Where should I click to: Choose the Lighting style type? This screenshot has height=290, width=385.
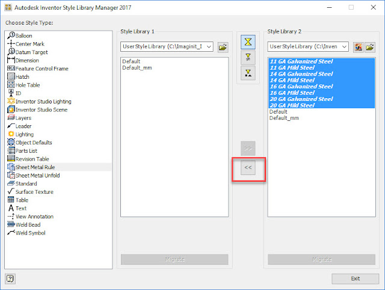click(20, 134)
